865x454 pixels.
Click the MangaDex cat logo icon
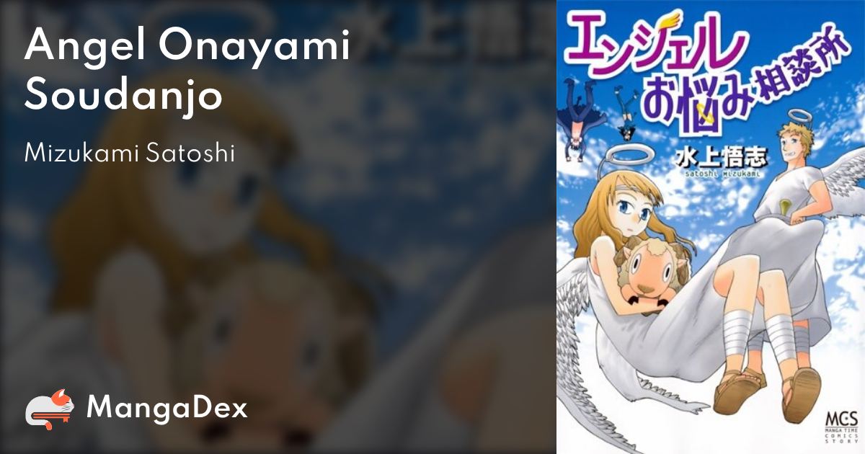coord(50,409)
